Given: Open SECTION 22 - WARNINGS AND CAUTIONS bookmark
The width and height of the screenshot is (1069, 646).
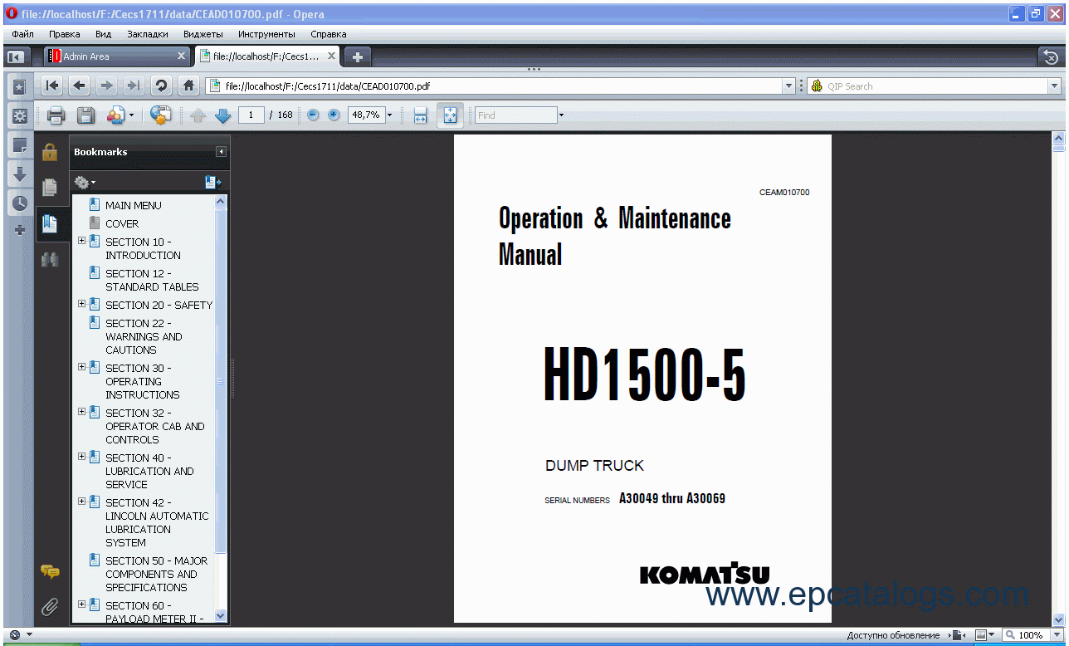Looking at the screenshot, I should [144, 336].
